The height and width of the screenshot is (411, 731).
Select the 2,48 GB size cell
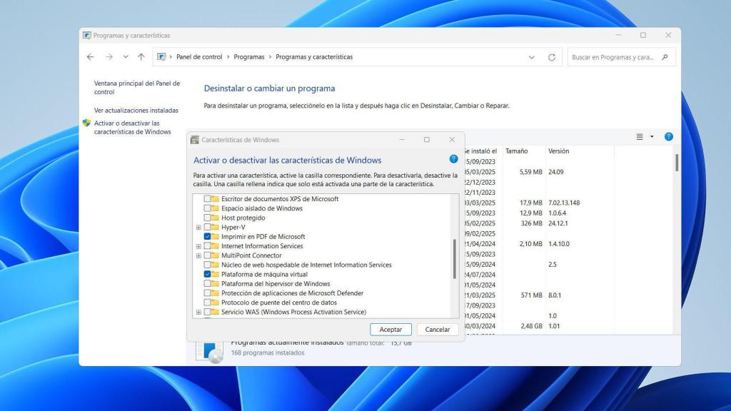pyautogui.click(x=531, y=325)
